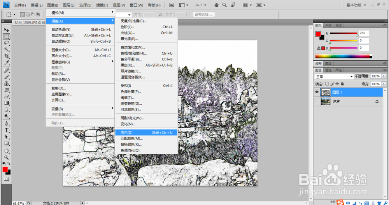Hide layer 图层 1 via eye icon
The height and width of the screenshot is (205, 389).
(317, 92)
